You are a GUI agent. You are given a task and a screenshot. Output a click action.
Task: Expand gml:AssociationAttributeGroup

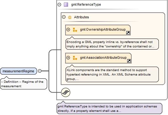(68, 58)
